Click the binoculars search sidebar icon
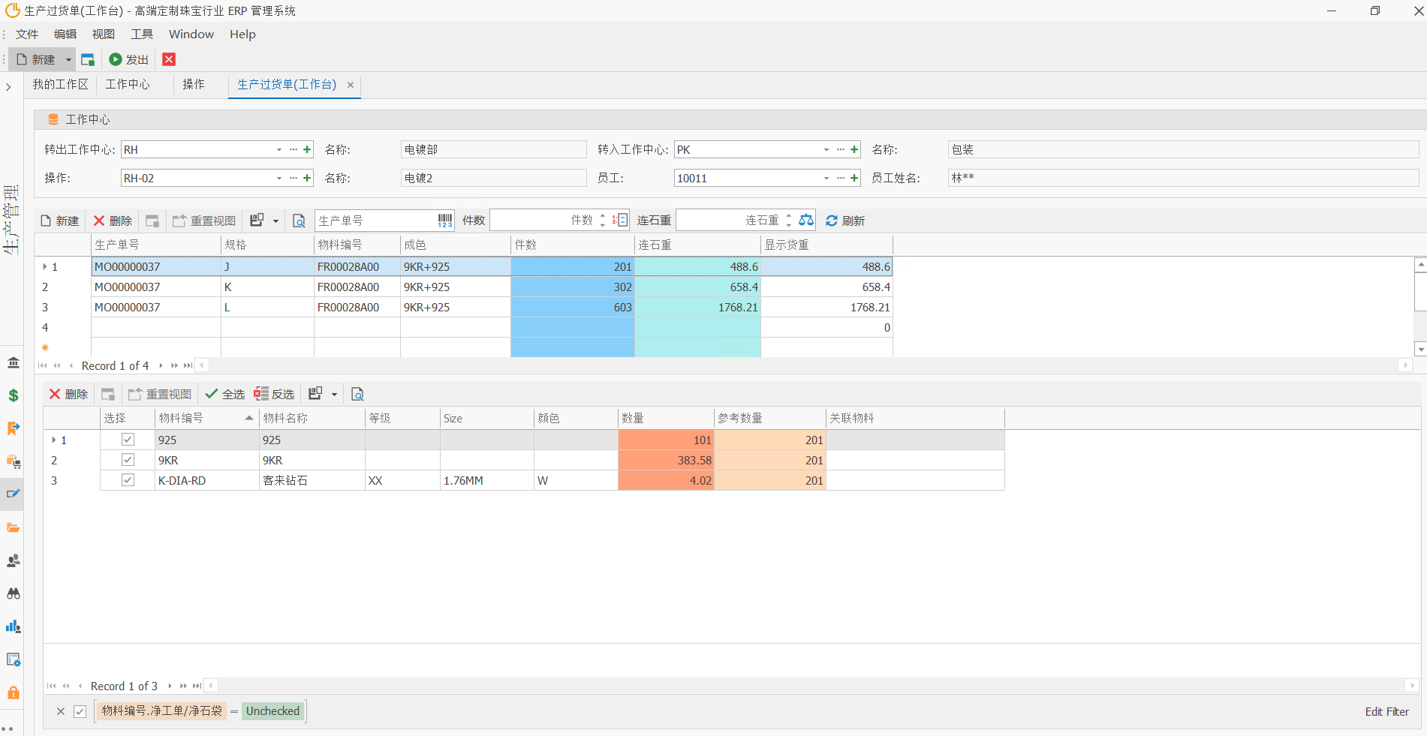1427x736 pixels. coord(14,593)
